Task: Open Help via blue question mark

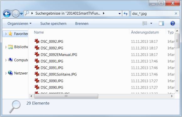Action: point(173,23)
